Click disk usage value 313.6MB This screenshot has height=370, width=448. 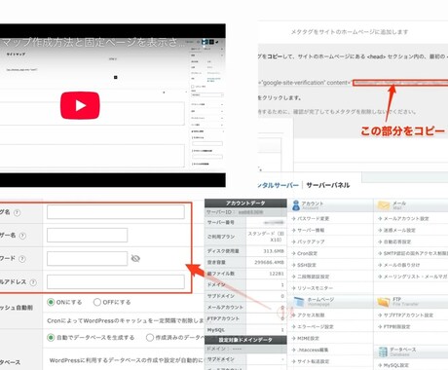[x=274, y=251]
